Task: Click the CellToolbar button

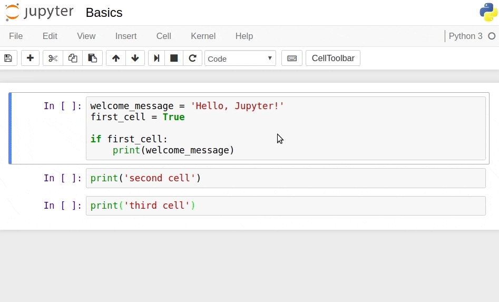Action: click(333, 58)
